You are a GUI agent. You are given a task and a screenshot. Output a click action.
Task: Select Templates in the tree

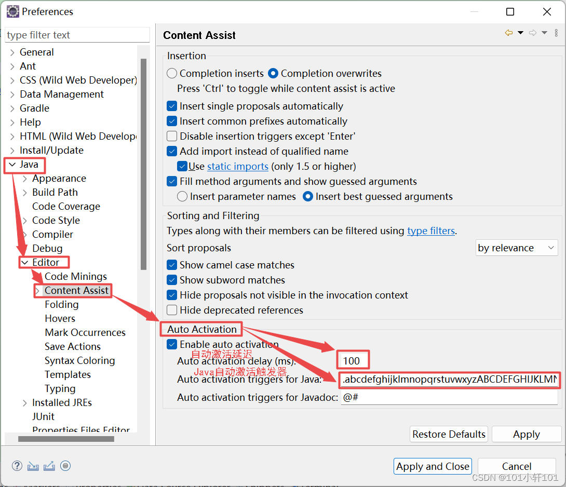(x=68, y=375)
